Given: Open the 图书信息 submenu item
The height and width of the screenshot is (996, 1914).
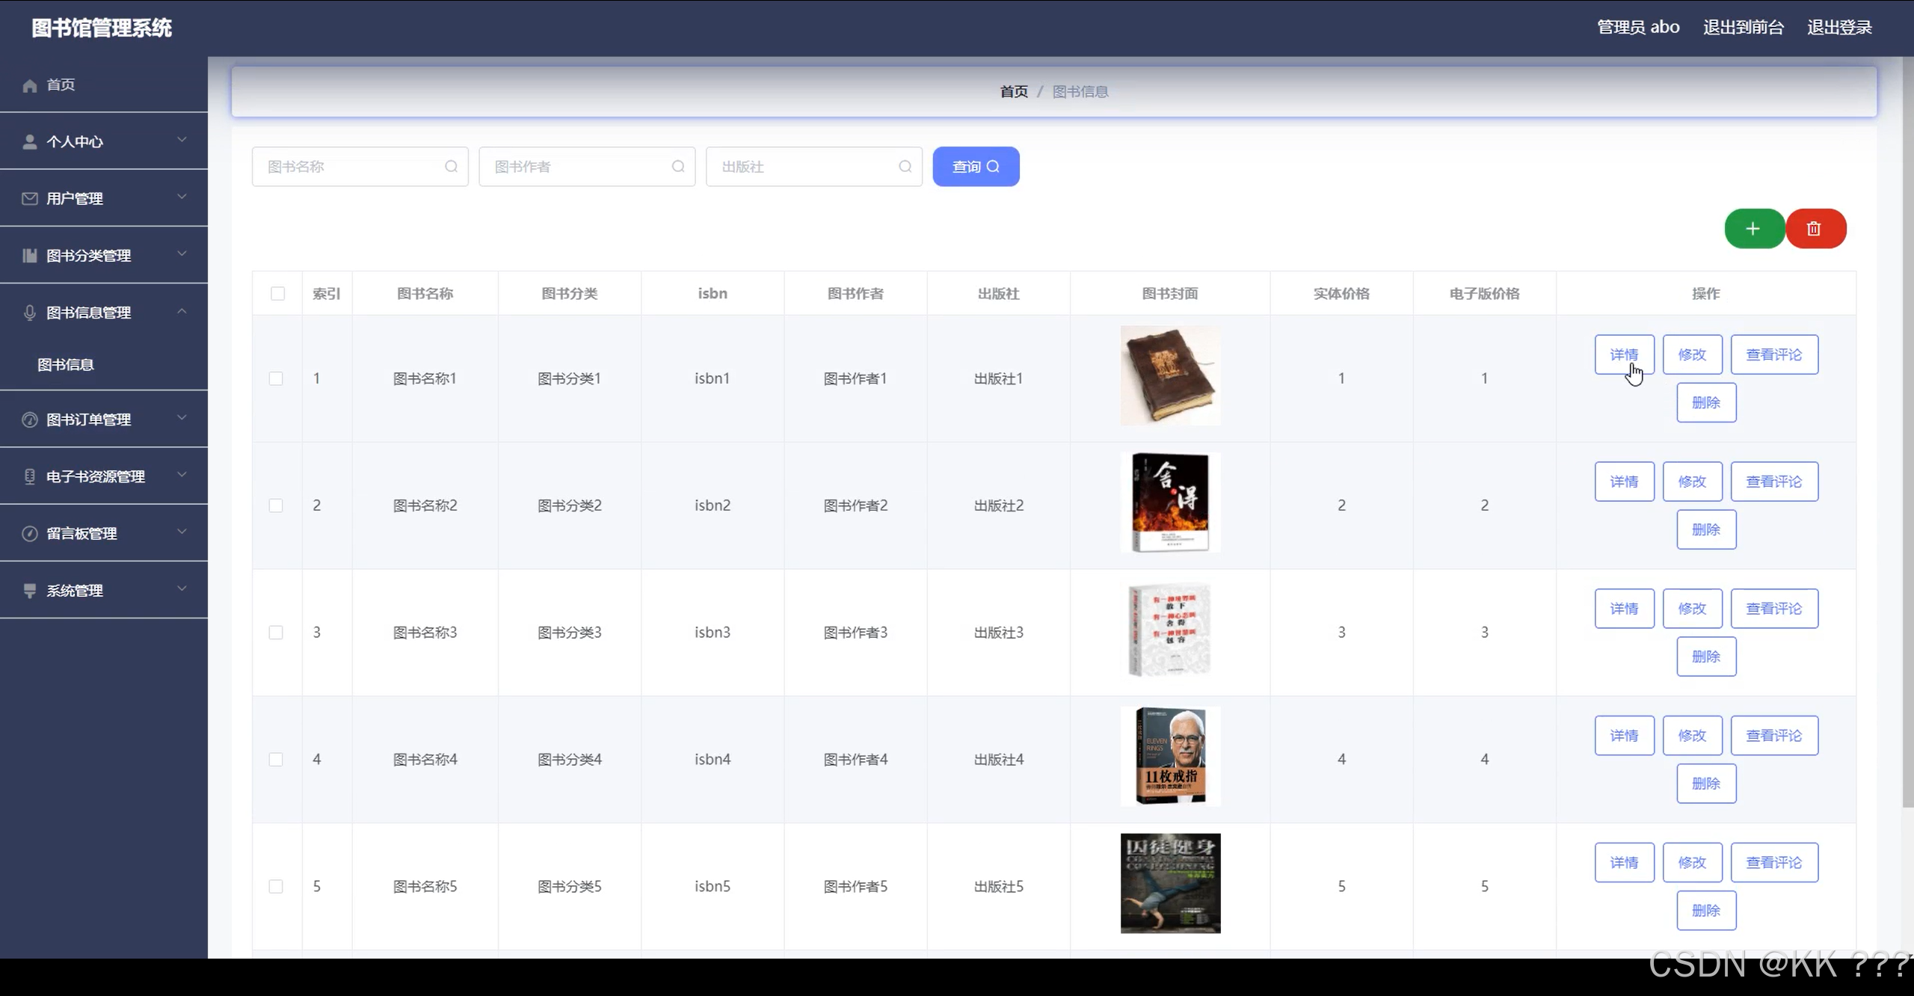Looking at the screenshot, I should pyautogui.click(x=66, y=365).
